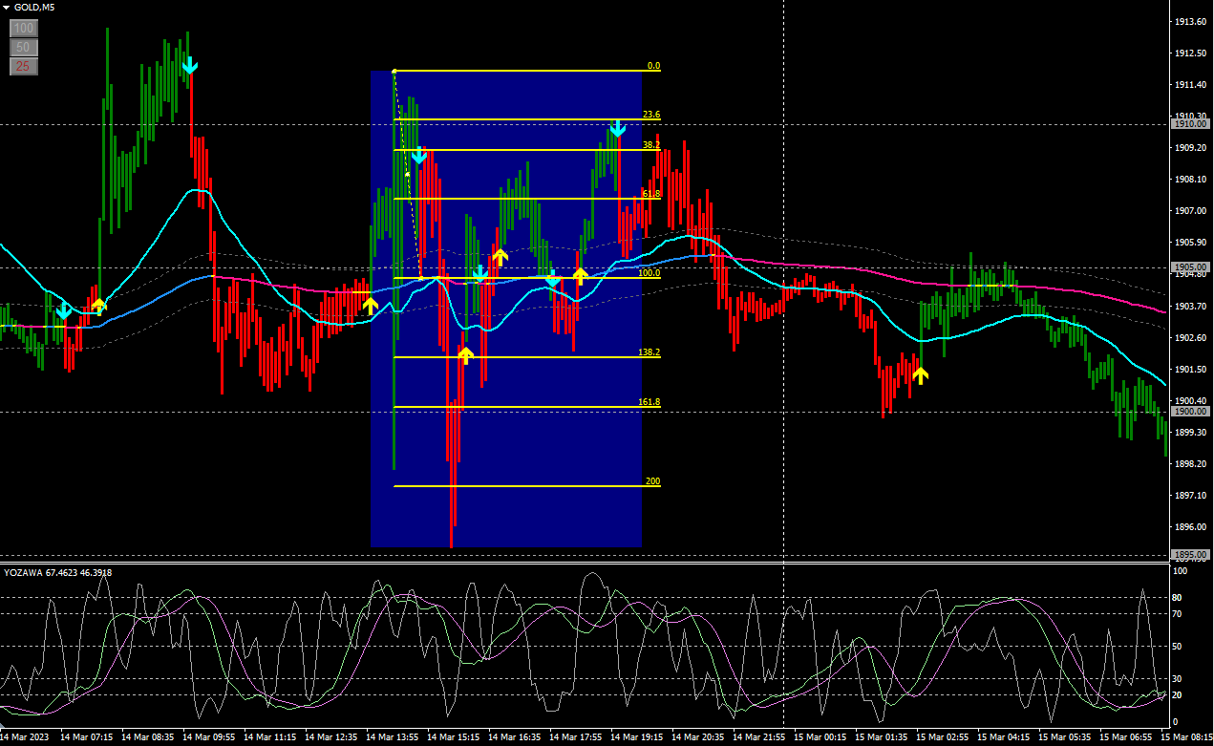Viewport: 1214px width, 746px height.
Task: Click the 1908.10 price axis value
Action: [x=1191, y=180]
